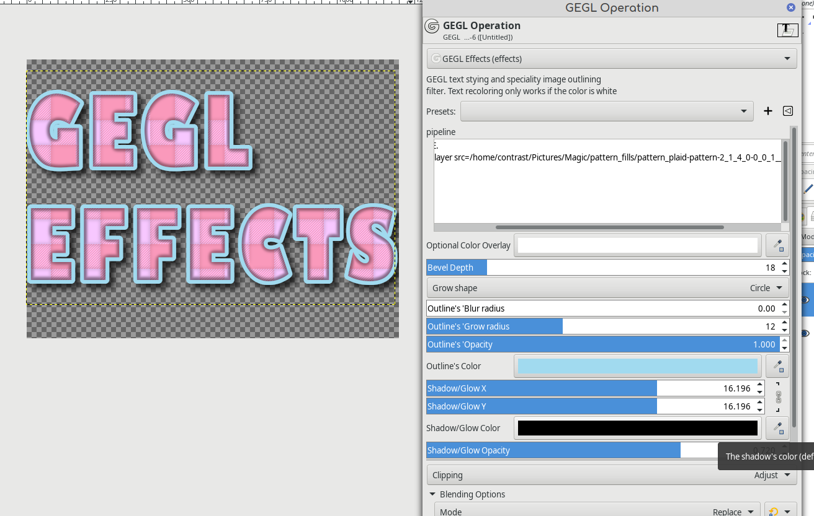Viewport: 814px width, 516px height.
Task: Save settings as preset with plus icon
Action: click(768, 111)
